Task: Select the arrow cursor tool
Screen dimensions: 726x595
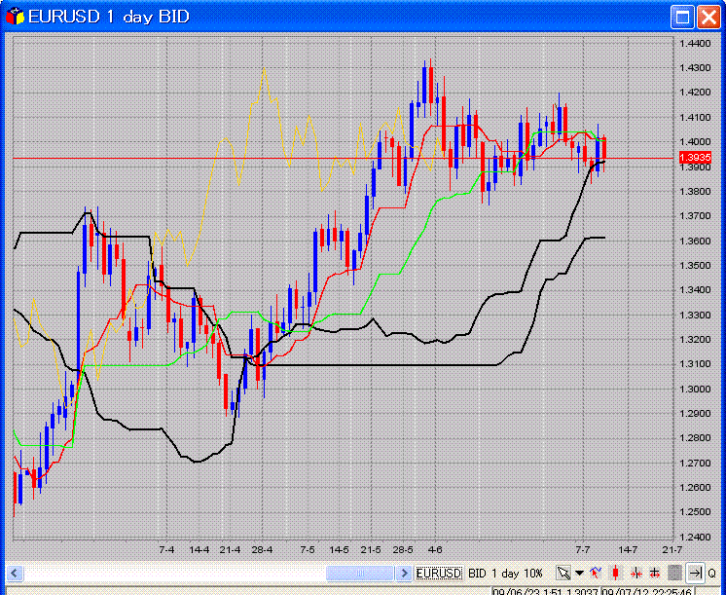Action: coord(563,573)
